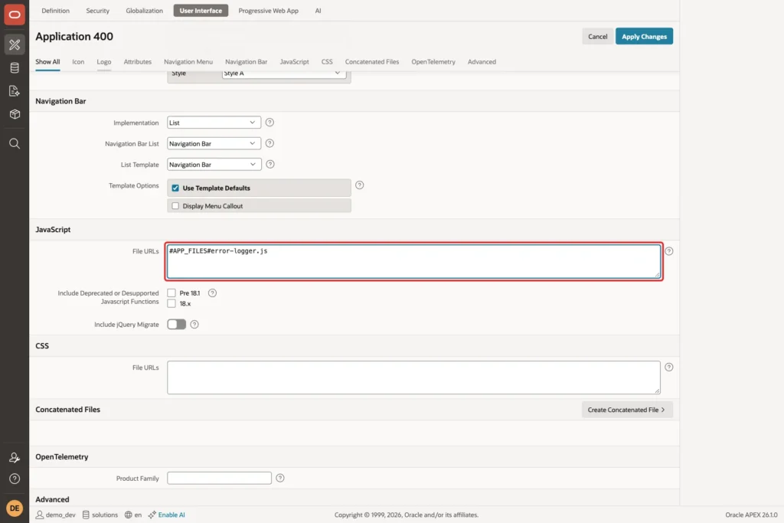The height and width of the screenshot is (523, 784).
Task: Show help for Navigation Bar List
Action: point(269,143)
